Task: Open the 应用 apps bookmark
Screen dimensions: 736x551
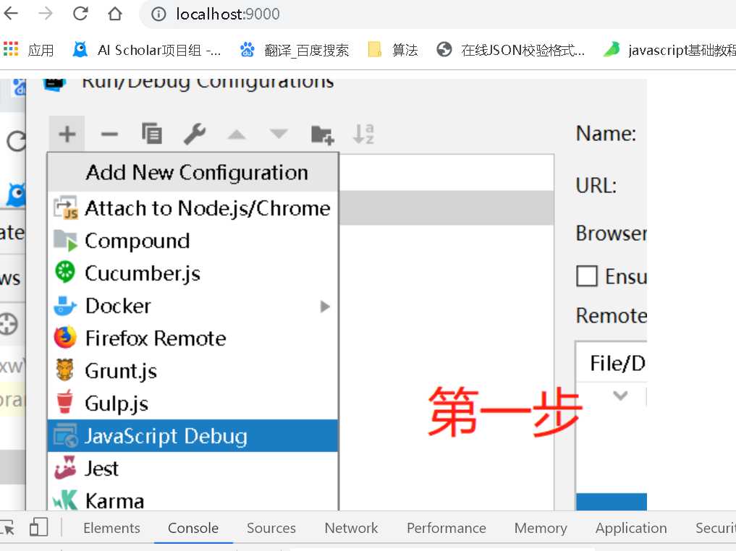Action: click(29, 50)
